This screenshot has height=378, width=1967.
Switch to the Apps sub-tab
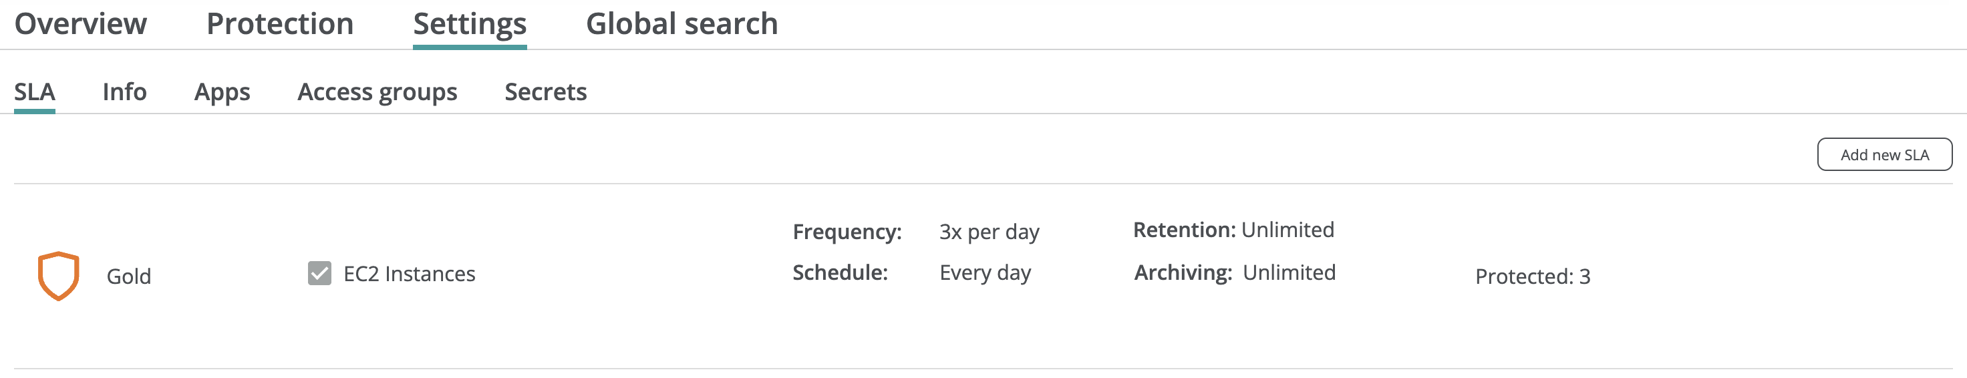click(x=222, y=91)
